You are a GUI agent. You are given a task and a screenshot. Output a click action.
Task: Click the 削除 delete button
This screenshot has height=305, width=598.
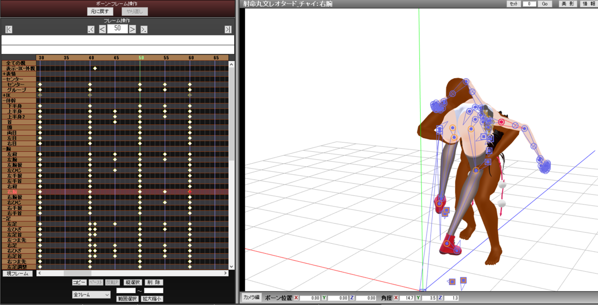coord(153,282)
